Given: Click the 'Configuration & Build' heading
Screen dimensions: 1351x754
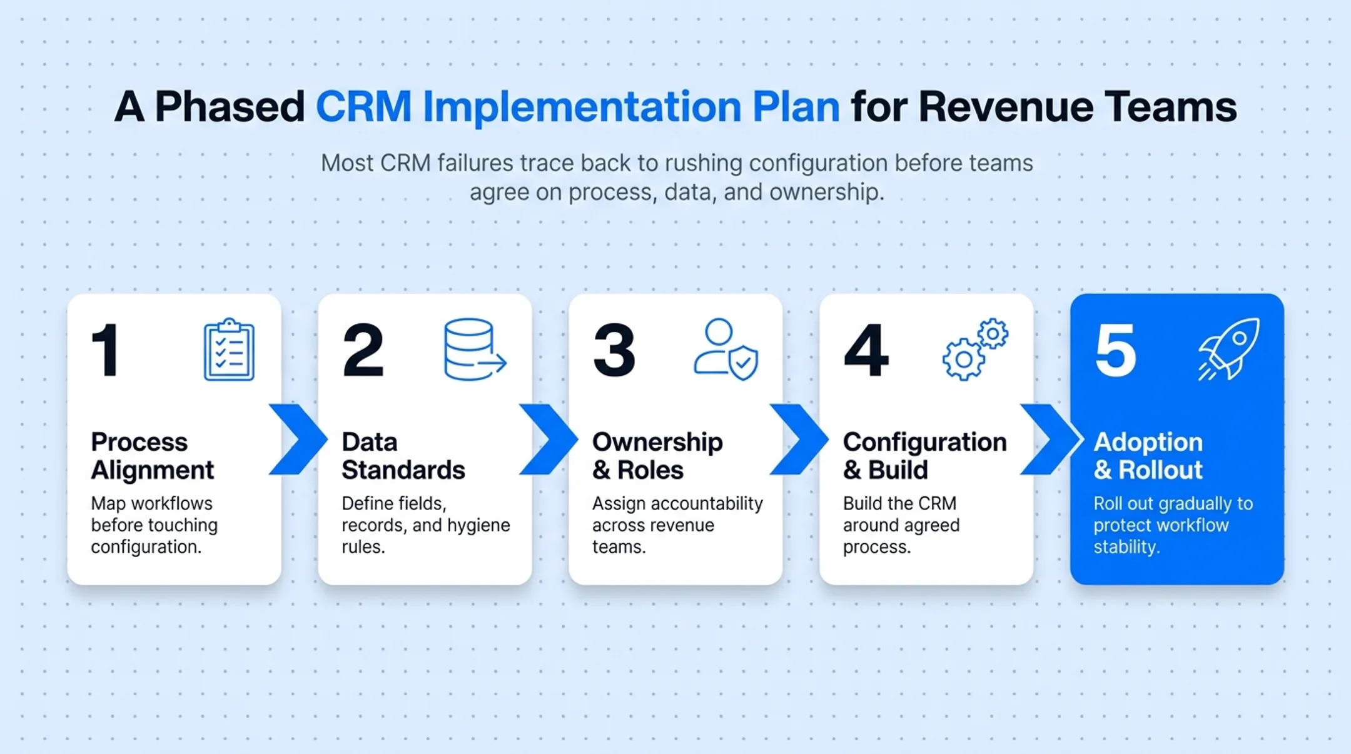Looking at the screenshot, I should (x=925, y=456).
